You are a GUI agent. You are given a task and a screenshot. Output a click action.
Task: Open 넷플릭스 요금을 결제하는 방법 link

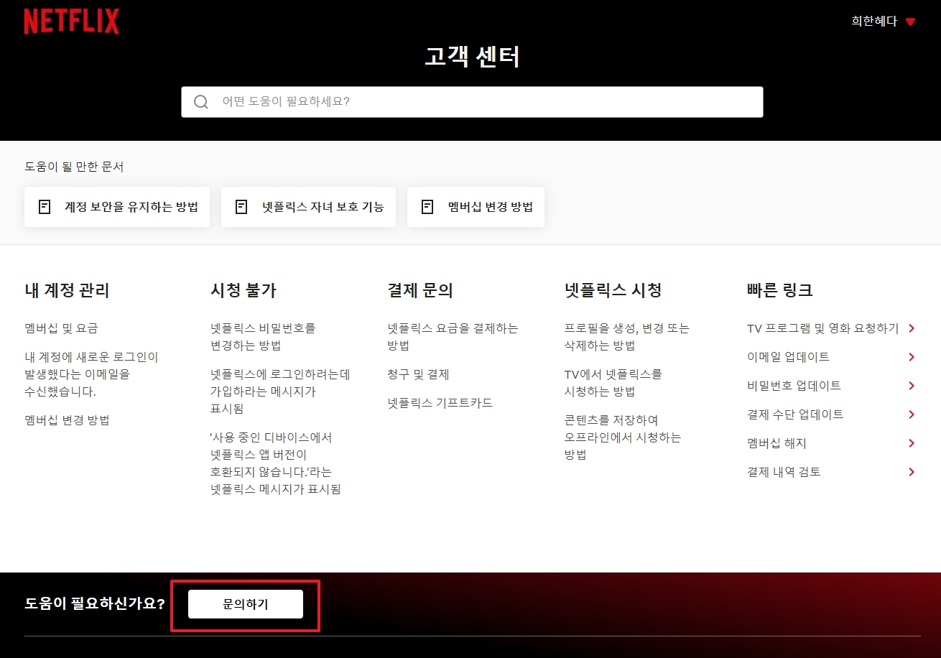pos(453,337)
